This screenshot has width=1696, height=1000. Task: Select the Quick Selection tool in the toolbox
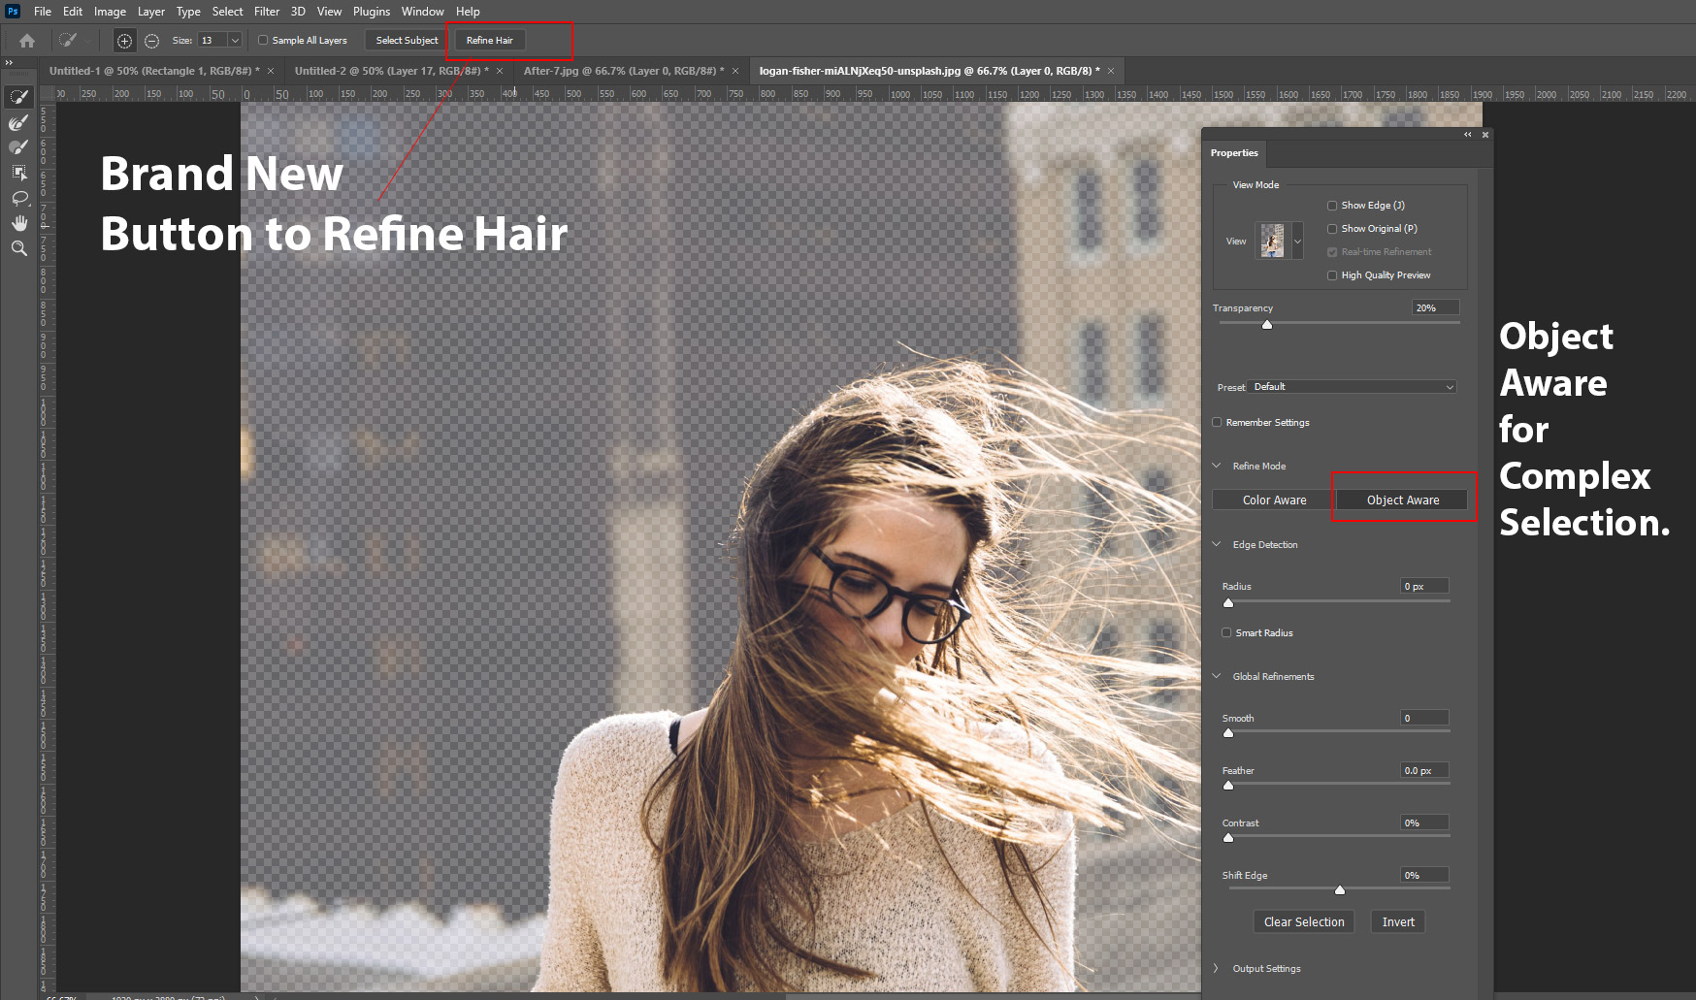point(18,97)
